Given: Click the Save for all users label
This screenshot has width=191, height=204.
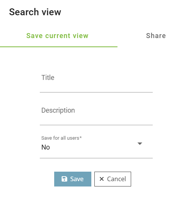Looking at the screenshot, I should click(x=61, y=138).
